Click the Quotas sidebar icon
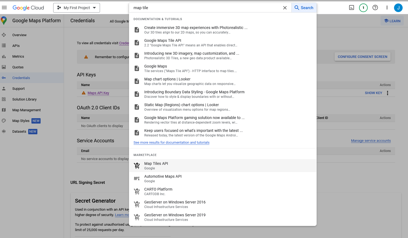 pyautogui.click(x=4, y=67)
